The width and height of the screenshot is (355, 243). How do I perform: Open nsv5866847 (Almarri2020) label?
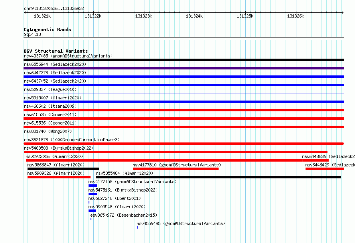56,165
